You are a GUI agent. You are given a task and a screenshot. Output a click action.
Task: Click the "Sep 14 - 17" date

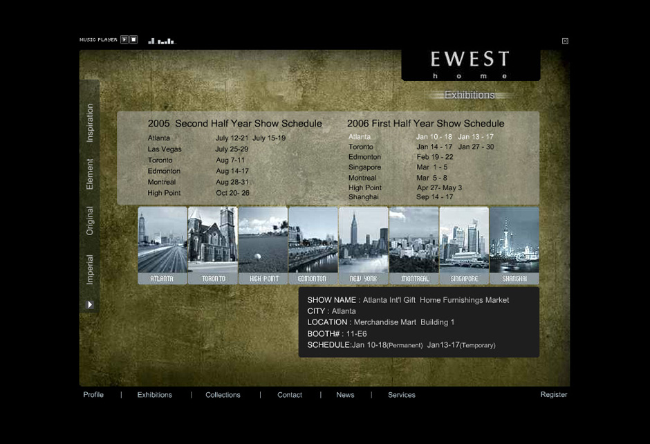pos(434,197)
